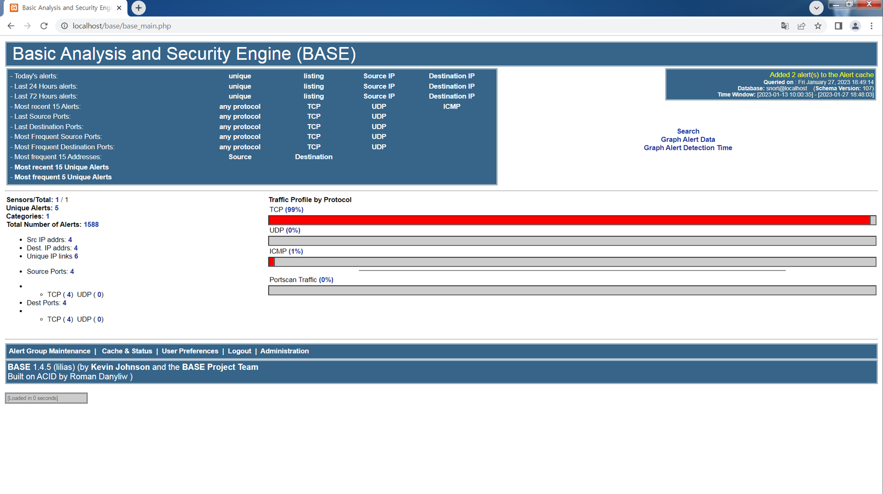
Task: View Today's alerts by Source IP
Action: (379, 76)
